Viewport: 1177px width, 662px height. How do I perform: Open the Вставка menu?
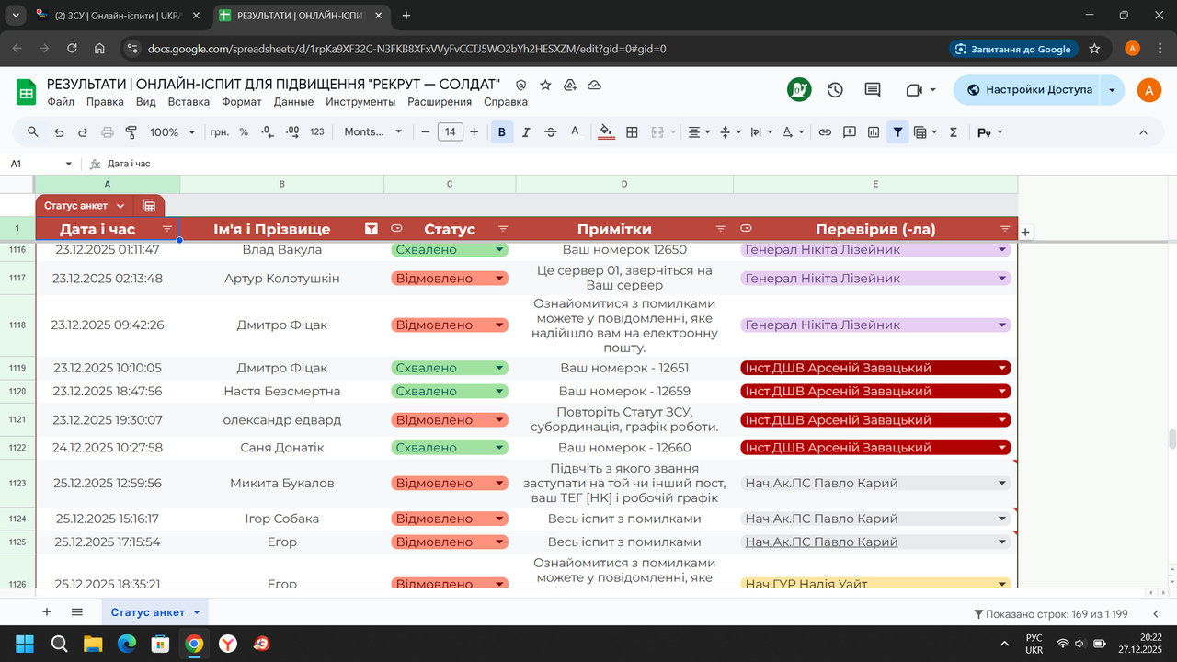point(189,102)
